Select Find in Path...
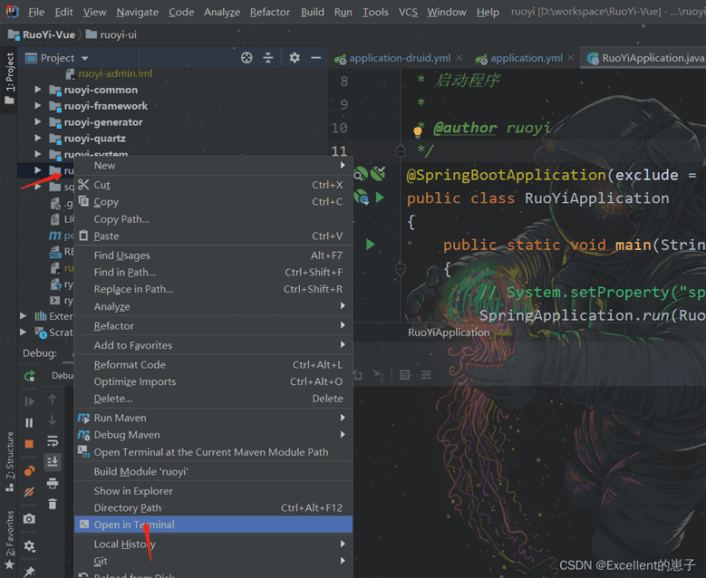 point(213,273)
